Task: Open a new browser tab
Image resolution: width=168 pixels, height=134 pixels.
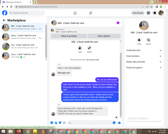Action: pos(35,2)
